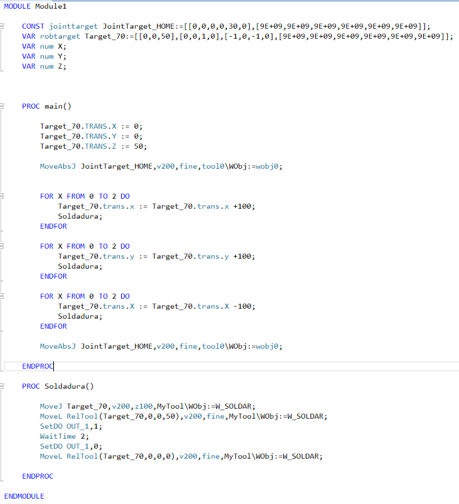
Task: Click the SetDO OUT_1,1; line
Action: (x=71, y=426)
